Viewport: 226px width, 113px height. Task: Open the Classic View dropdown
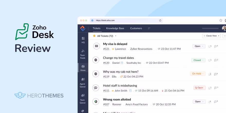point(211,36)
